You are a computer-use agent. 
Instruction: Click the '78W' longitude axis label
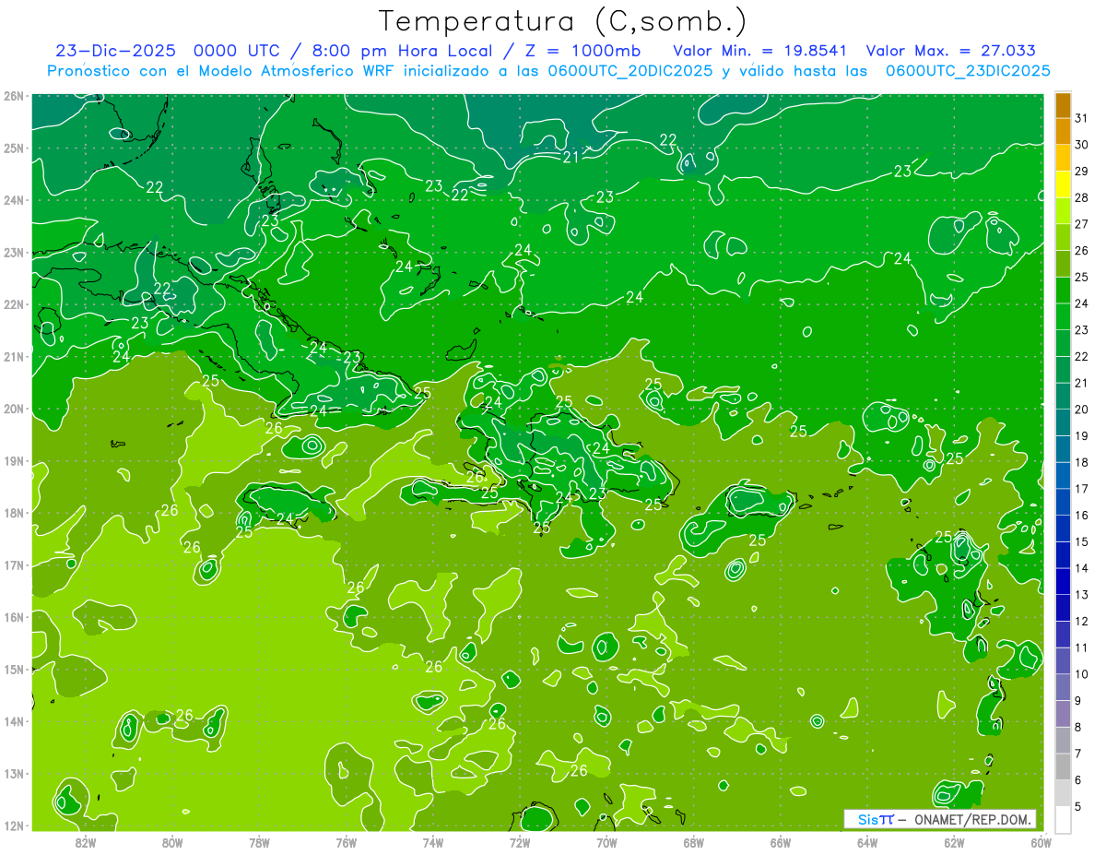pyautogui.click(x=259, y=842)
